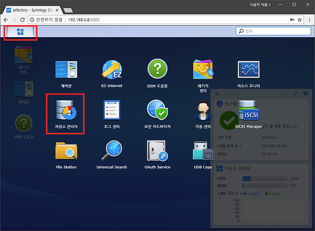Close the azfactory browser tab

(57, 10)
